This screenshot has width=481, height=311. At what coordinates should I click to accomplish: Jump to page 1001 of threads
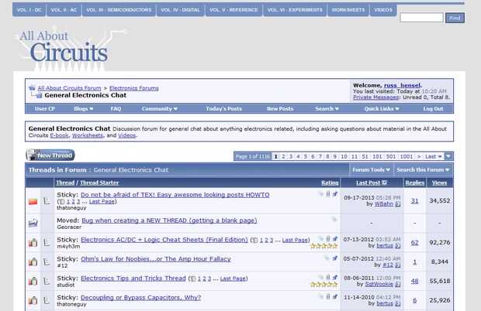point(407,156)
